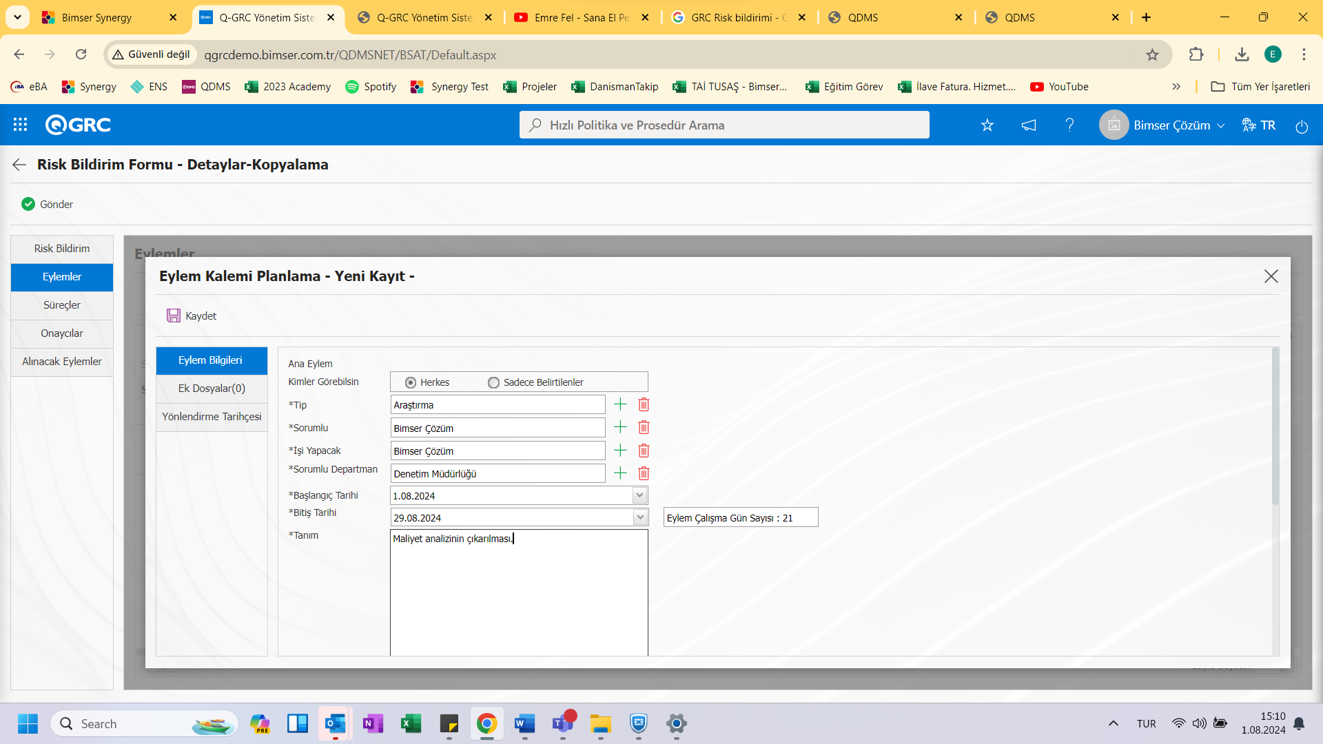Click the Eylemler sidebar menu item
The width and height of the screenshot is (1323, 744).
(x=62, y=276)
